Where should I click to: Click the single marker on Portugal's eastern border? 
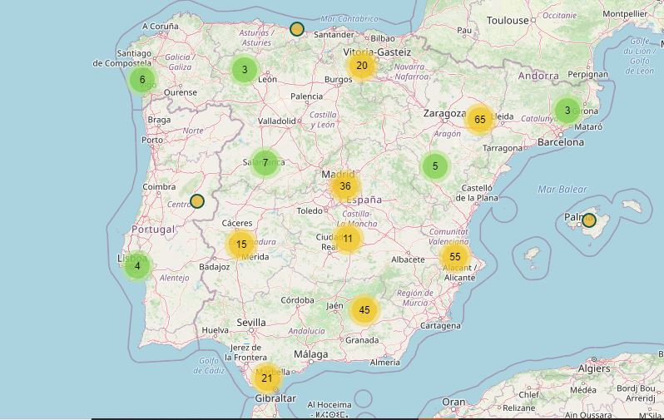click(x=197, y=200)
